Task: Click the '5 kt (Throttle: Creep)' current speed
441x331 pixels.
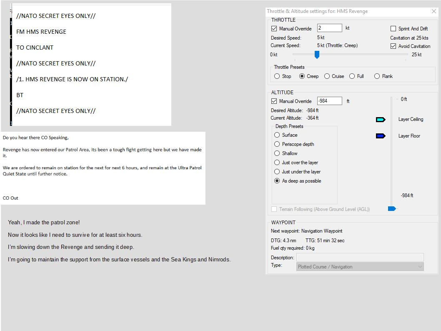Action: point(338,45)
